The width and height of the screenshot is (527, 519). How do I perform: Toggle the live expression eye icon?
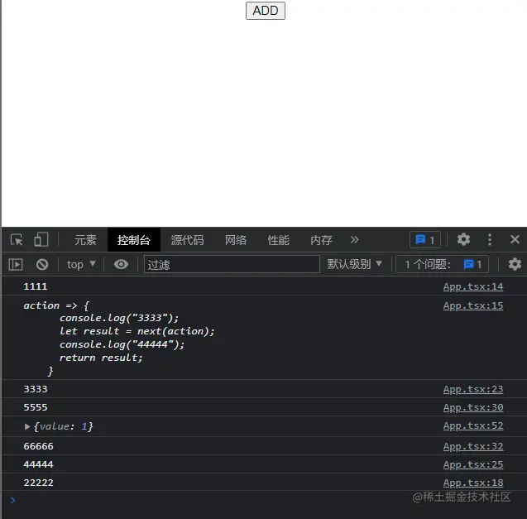121,264
